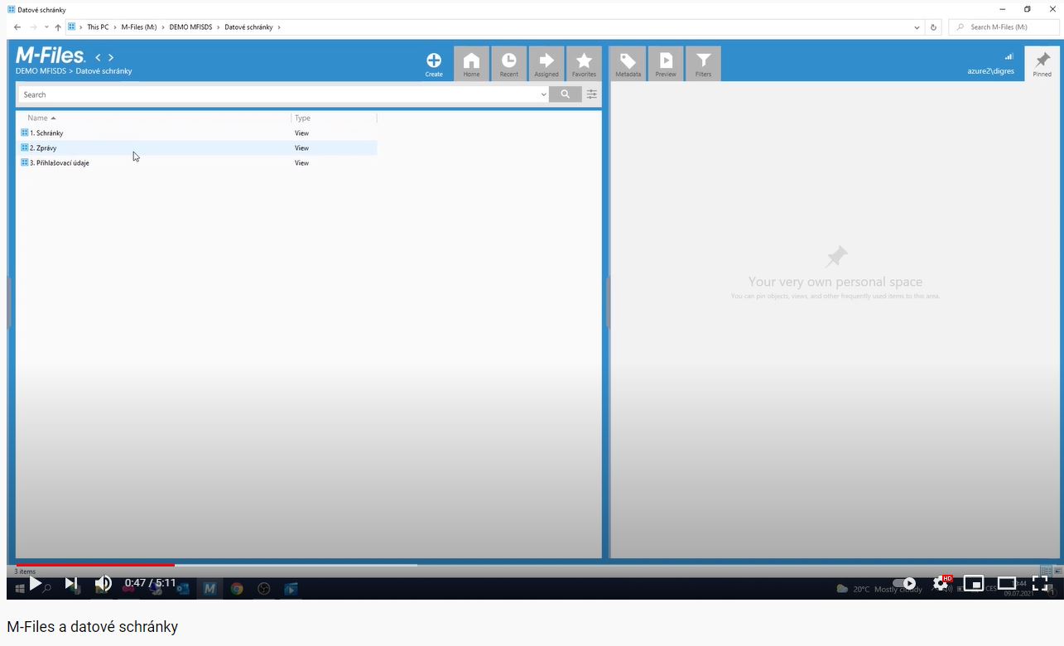Toggle the autoplay switch
1064x646 pixels.
pyautogui.click(x=904, y=583)
